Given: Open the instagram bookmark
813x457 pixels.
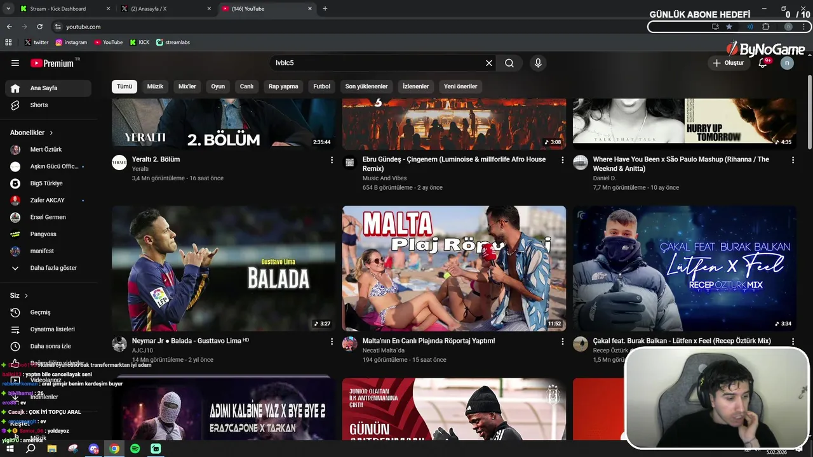Looking at the screenshot, I should pyautogui.click(x=71, y=42).
